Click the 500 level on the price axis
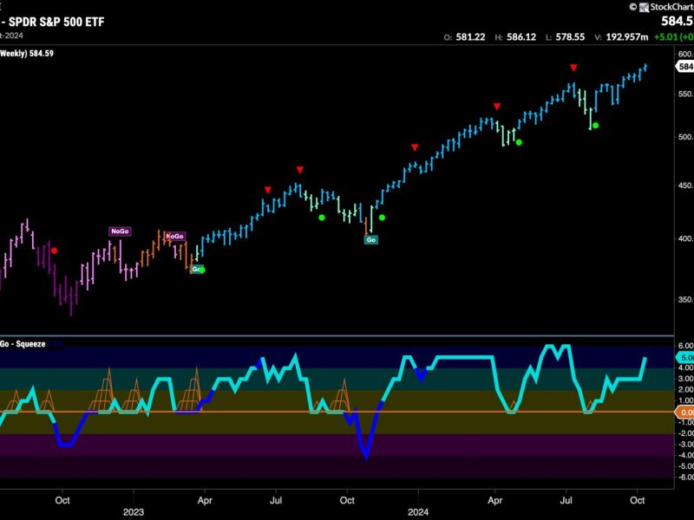 685,137
